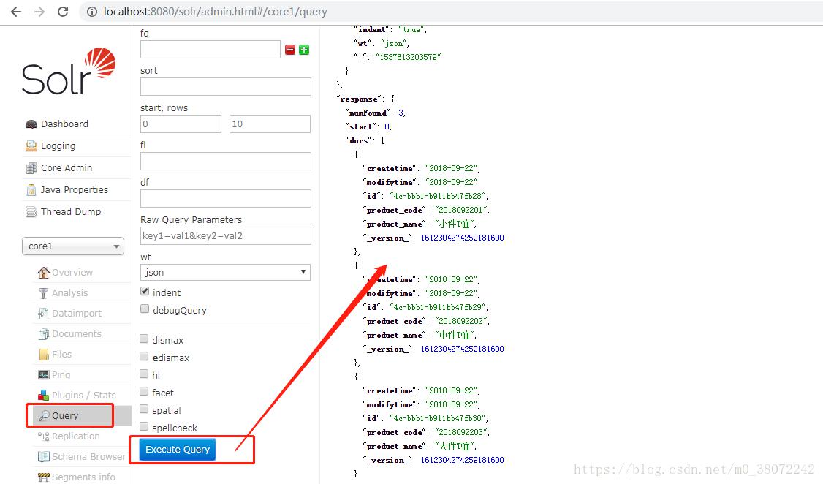Click the Java Properties icon
This screenshot has height=484, width=823.
pyautogui.click(x=31, y=190)
